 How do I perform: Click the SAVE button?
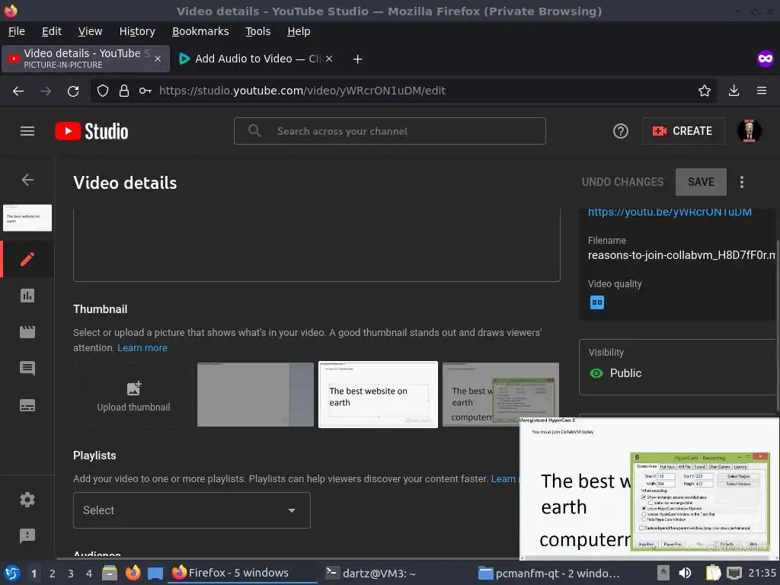pos(701,182)
